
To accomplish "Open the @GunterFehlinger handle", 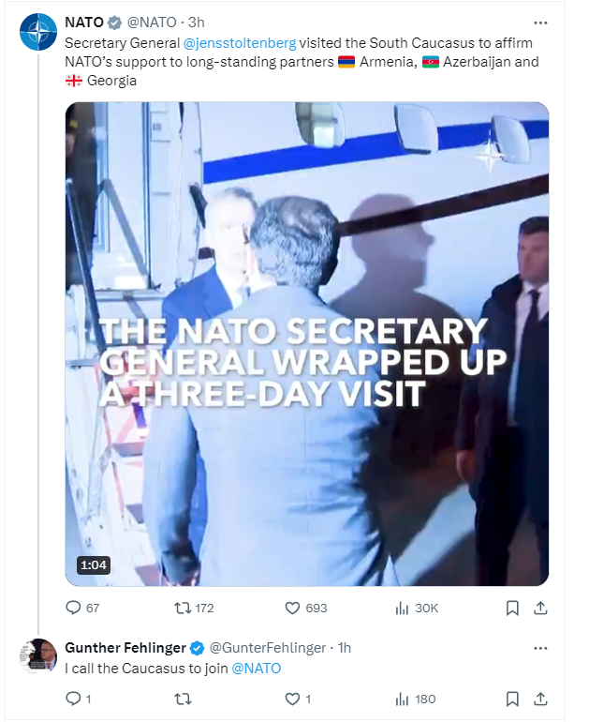I will pos(268,648).
